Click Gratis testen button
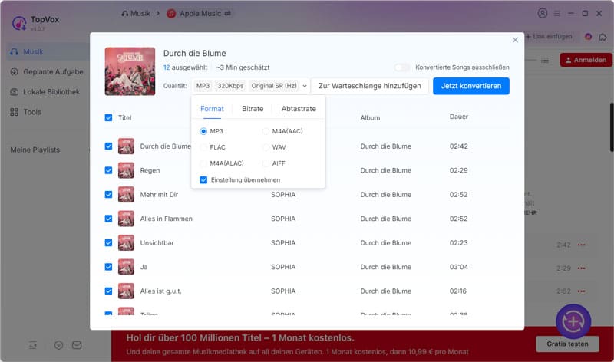 point(567,344)
